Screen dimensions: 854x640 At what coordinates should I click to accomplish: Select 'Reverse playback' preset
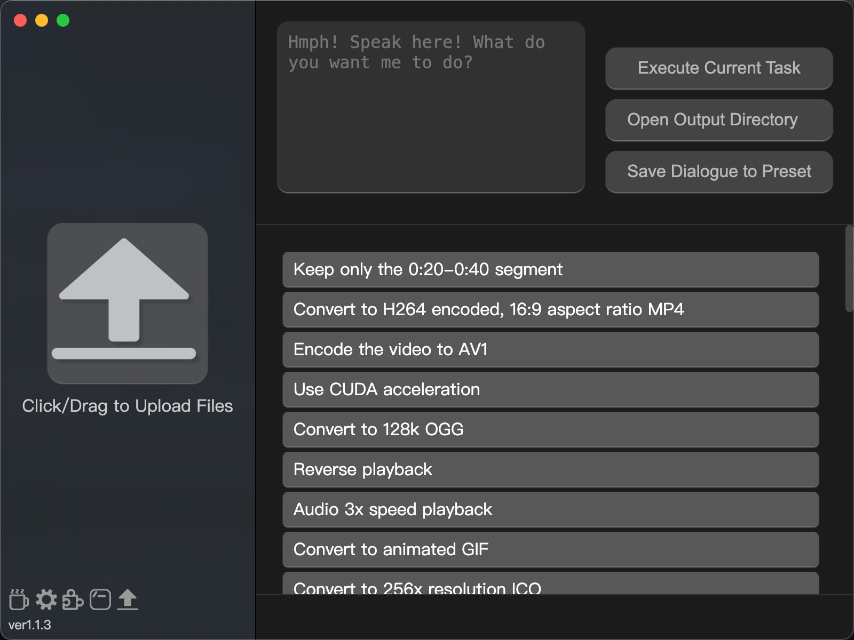(550, 469)
